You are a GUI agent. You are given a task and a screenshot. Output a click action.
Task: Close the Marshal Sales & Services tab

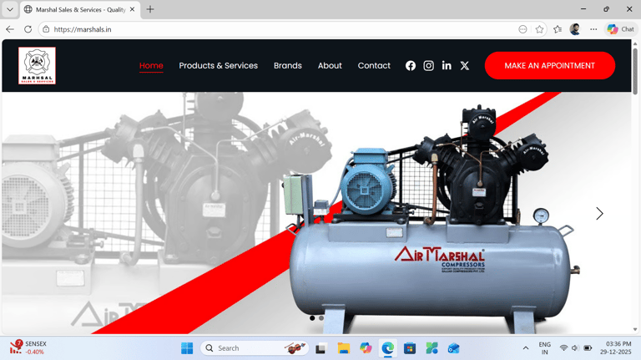tap(132, 9)
